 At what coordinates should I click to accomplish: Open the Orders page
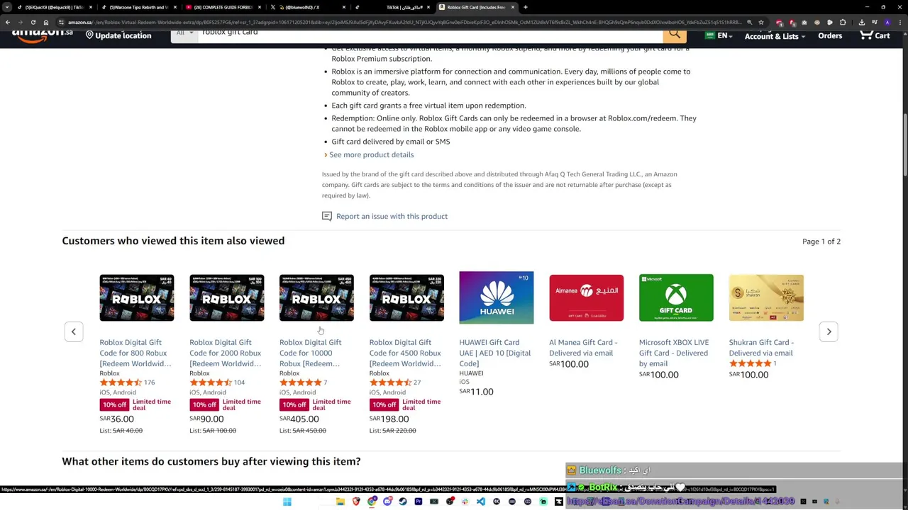click(830, 35)
